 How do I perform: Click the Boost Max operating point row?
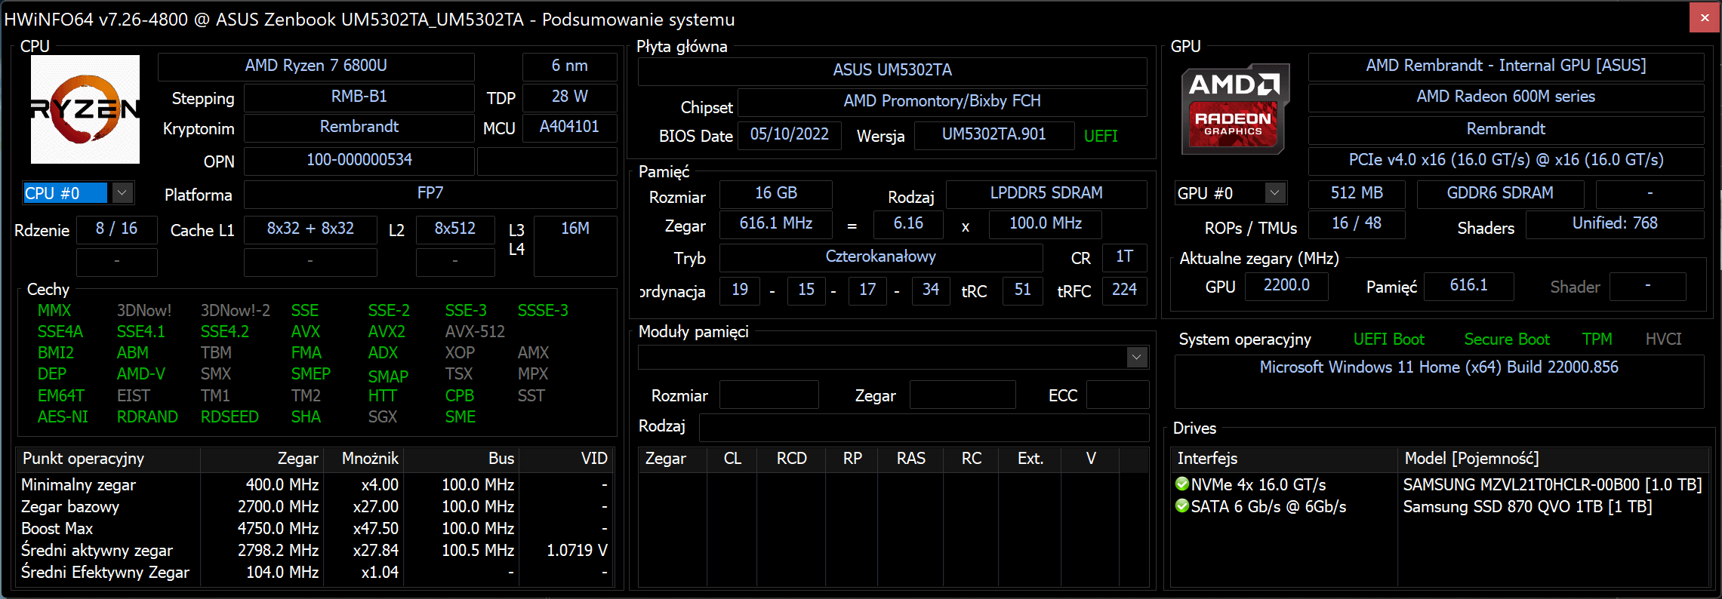[313, 528]
